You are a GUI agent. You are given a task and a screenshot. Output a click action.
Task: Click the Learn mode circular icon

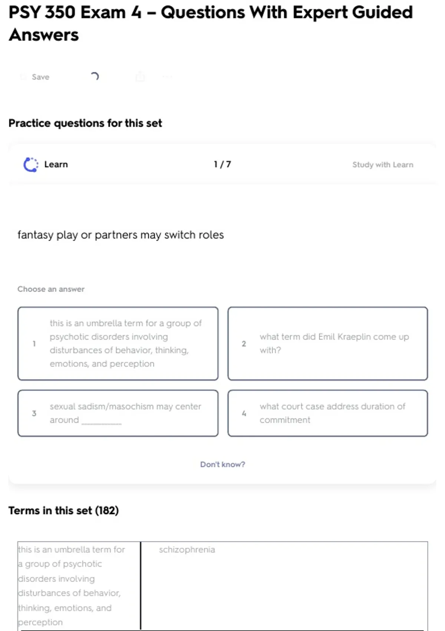(x=31, y=164)
